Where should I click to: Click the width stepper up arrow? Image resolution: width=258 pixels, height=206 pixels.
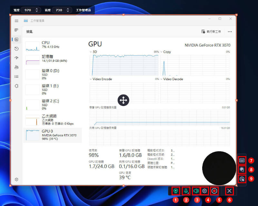click(x=37, y=9)
